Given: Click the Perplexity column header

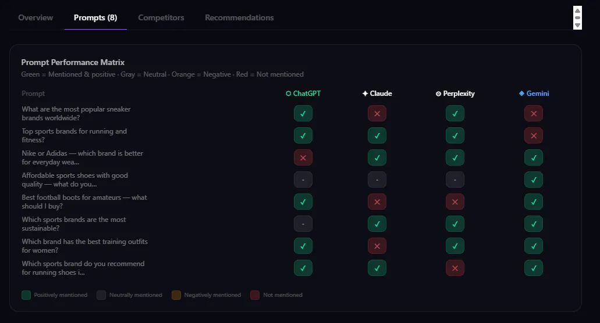Looking at the screenshot, I should click(455, 94).
